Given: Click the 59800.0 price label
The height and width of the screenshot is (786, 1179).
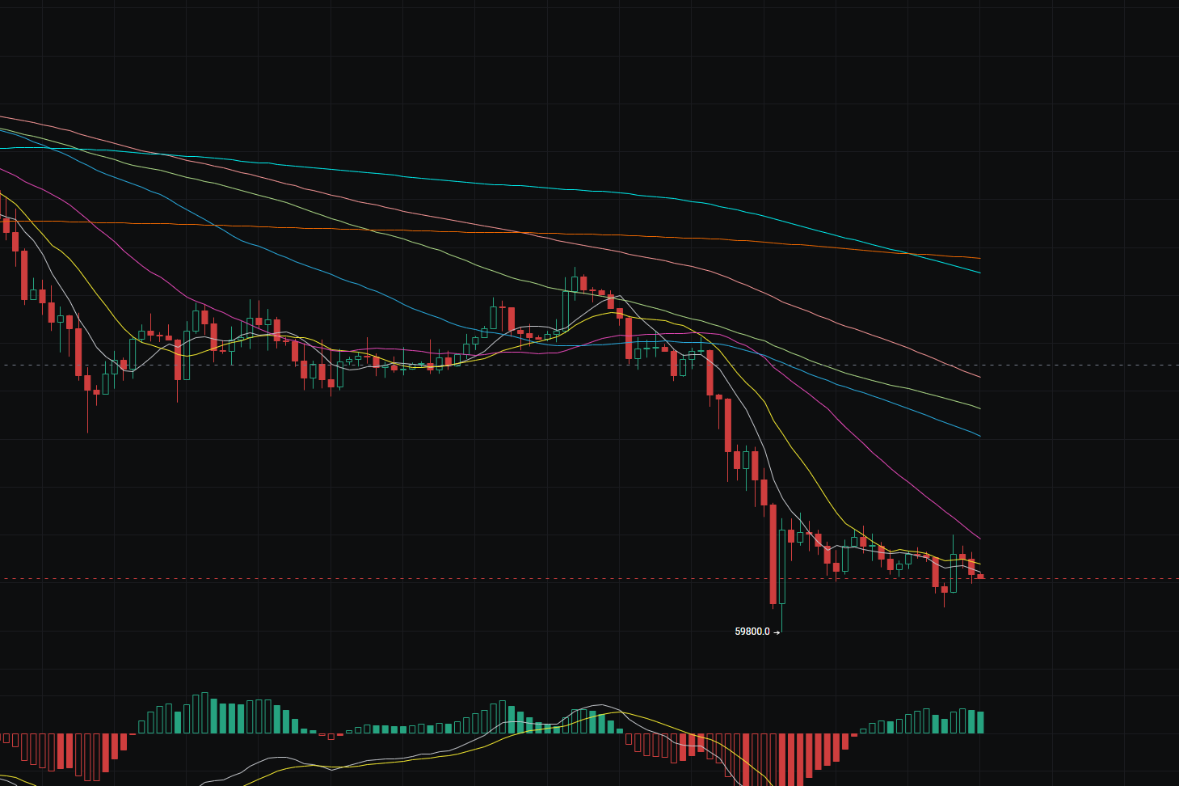Looking at the screenshot, I should pos(753,630).
